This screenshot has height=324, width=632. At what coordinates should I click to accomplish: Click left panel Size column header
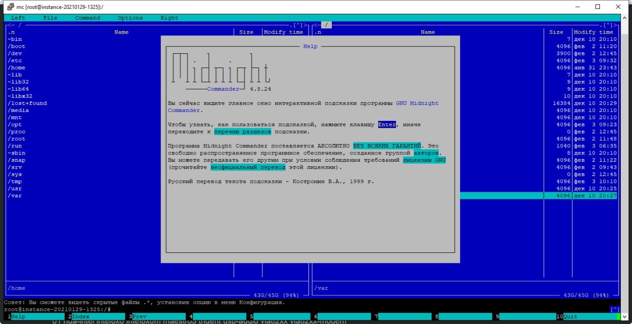(246, 32)
